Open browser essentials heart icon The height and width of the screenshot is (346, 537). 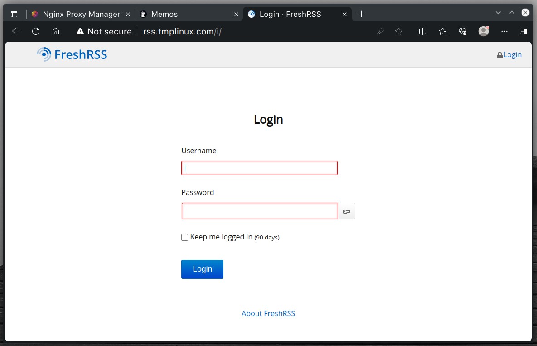pyautogui.click(x=463, y=32)
